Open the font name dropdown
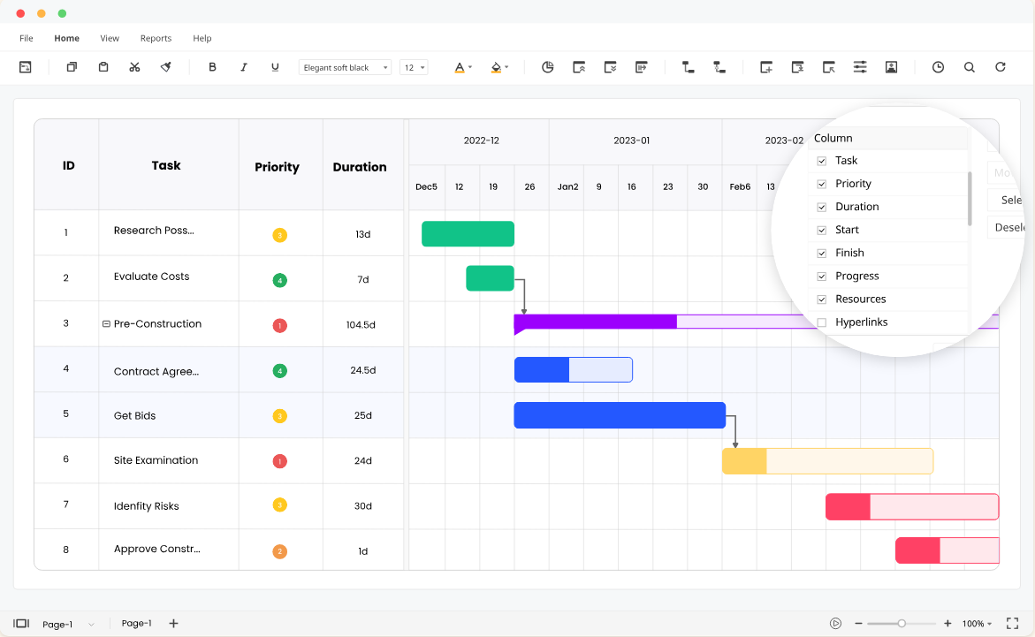This screenshot has width=1035, height=637. click(x=345, y=67)
